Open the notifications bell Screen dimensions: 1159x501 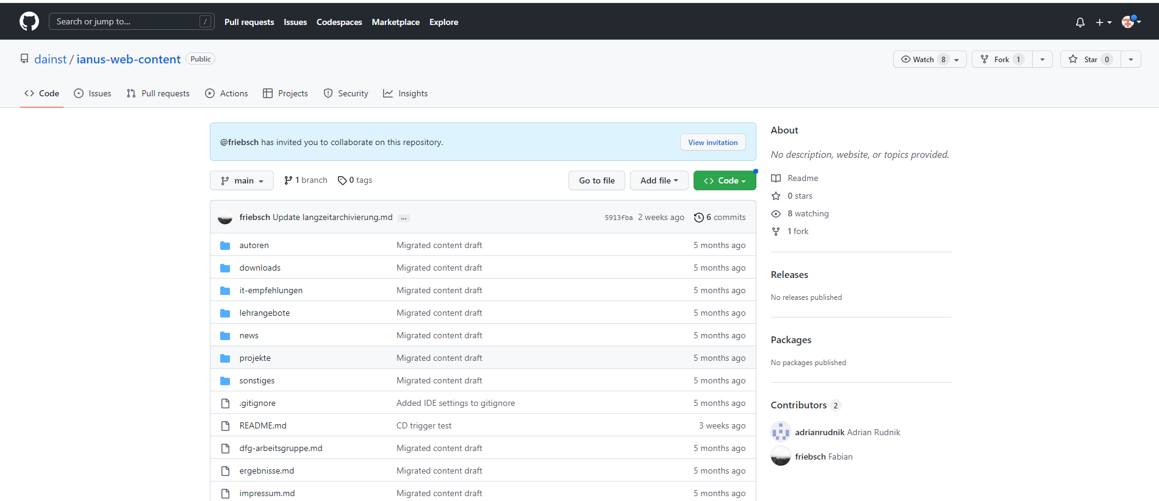tap(1080, 22)
